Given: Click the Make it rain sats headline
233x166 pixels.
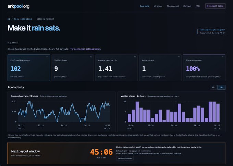Looking at the screenshot, I should tap(34, 28).
